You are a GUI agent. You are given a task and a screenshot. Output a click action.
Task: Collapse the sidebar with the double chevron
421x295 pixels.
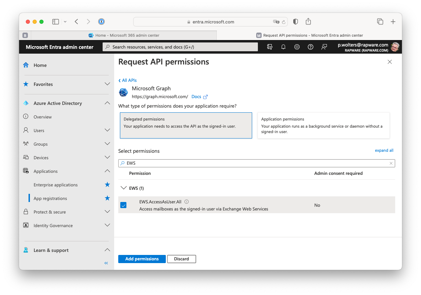click(106, 263)
